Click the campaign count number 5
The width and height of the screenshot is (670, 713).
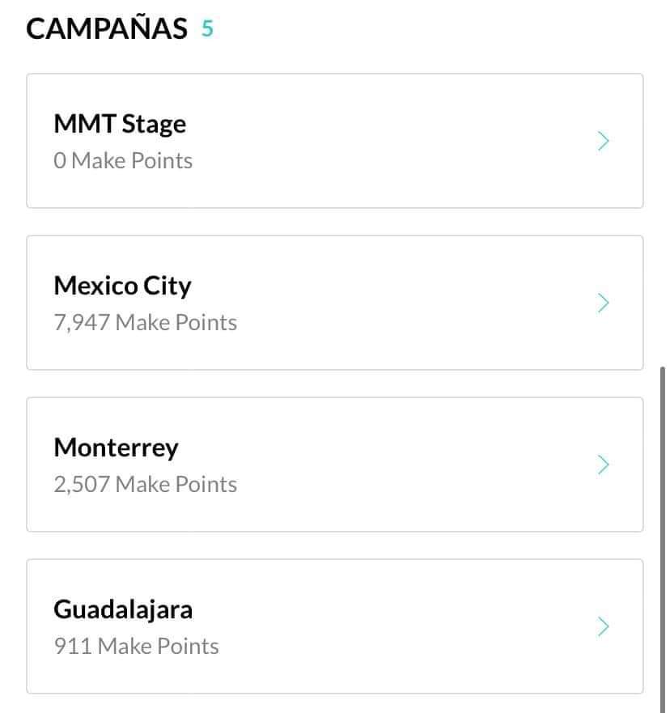(207, 28)
